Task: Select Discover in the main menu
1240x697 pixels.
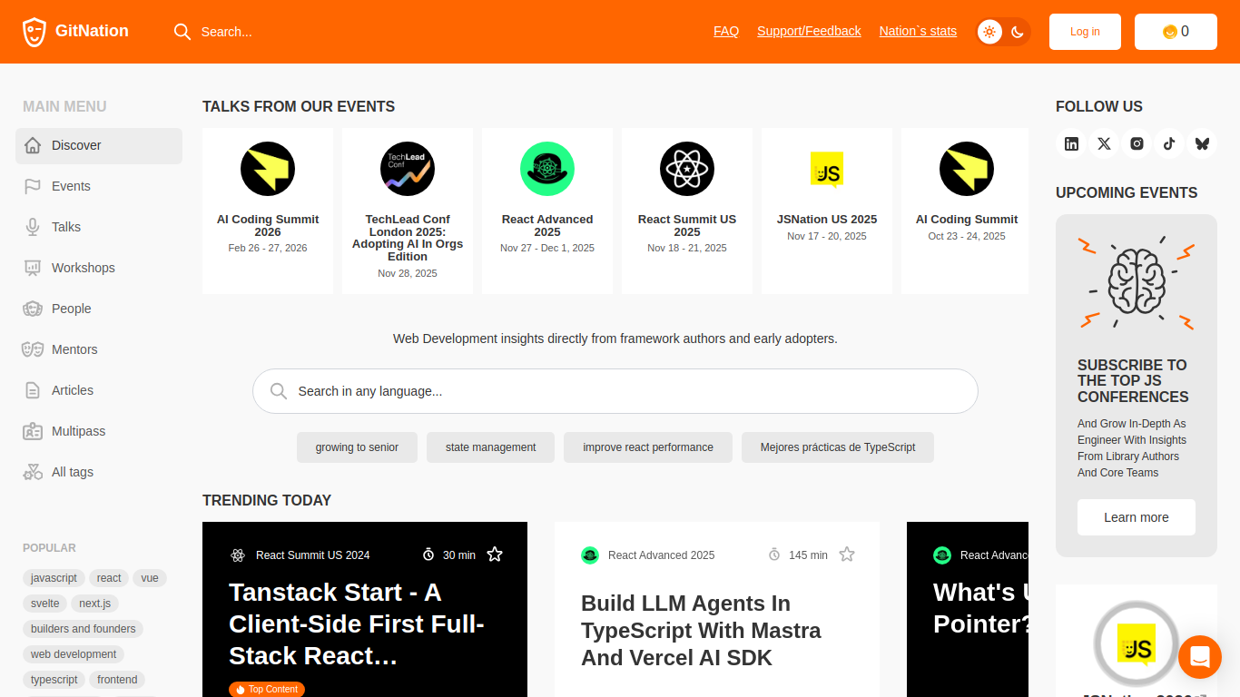Action: 99,145
